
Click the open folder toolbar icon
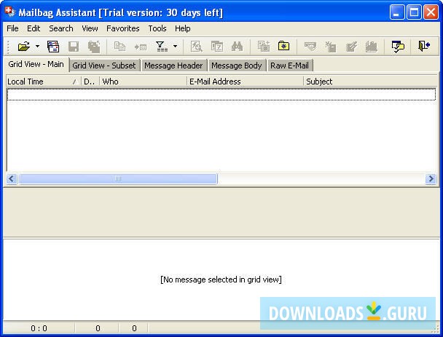coord(24,47)
